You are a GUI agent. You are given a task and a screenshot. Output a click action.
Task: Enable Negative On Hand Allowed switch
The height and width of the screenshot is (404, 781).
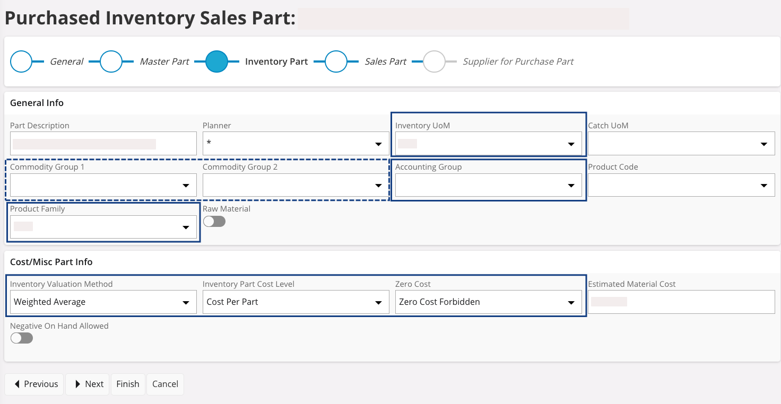[x=22, y=338]
